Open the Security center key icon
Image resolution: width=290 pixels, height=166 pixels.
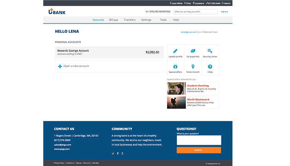coord(210,51)
